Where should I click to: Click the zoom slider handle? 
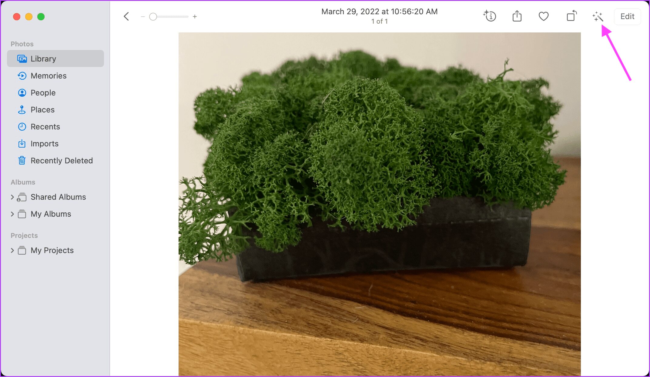[x=153, y=17]
